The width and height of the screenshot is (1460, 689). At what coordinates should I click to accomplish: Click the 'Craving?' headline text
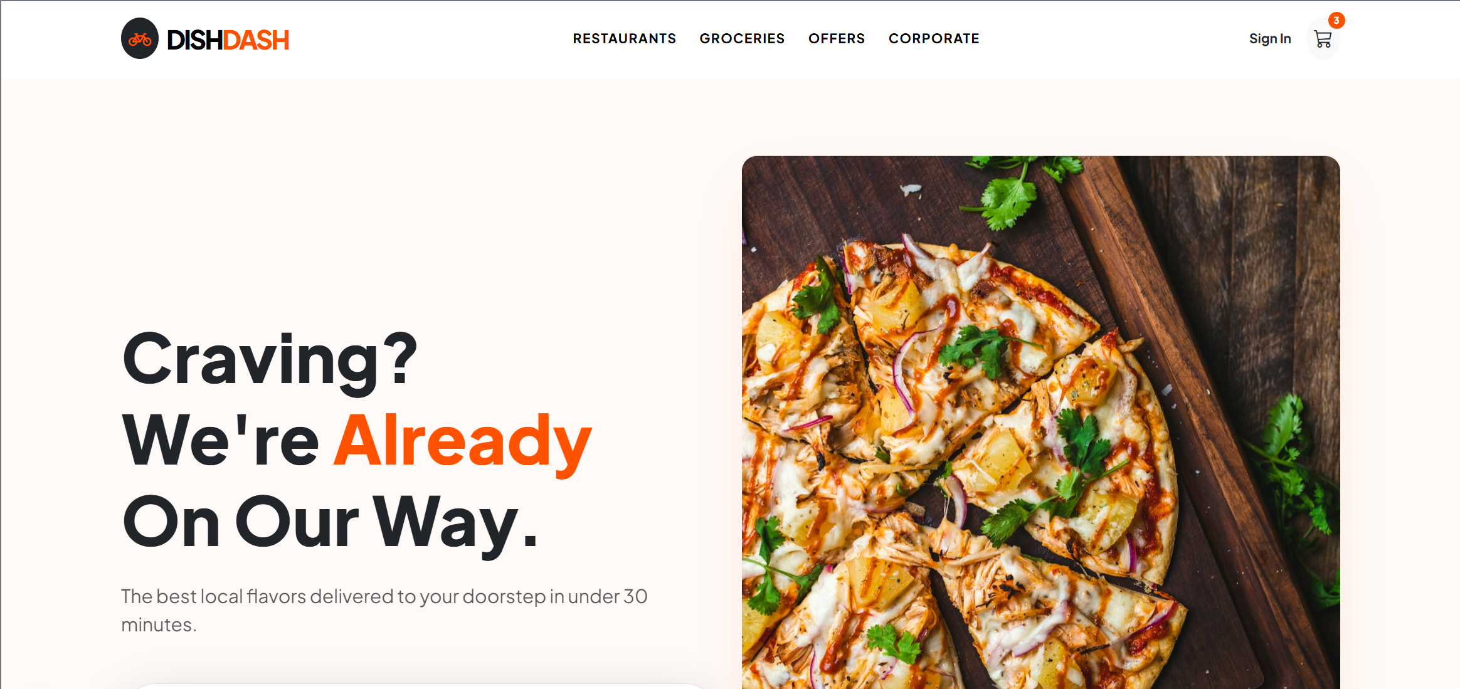click(x=270, y=359)
